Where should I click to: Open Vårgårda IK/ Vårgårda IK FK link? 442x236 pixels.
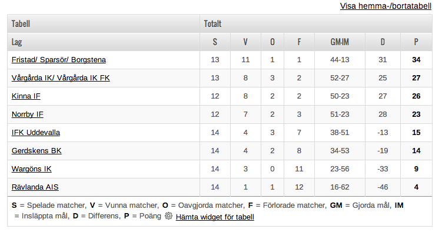[x=61, y=78]
